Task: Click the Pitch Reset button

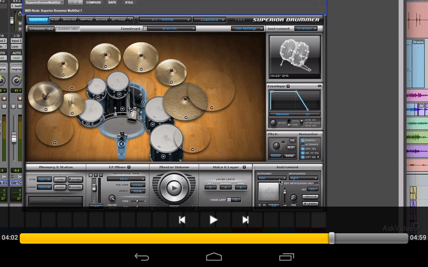Action: click(x=291, y=148)
